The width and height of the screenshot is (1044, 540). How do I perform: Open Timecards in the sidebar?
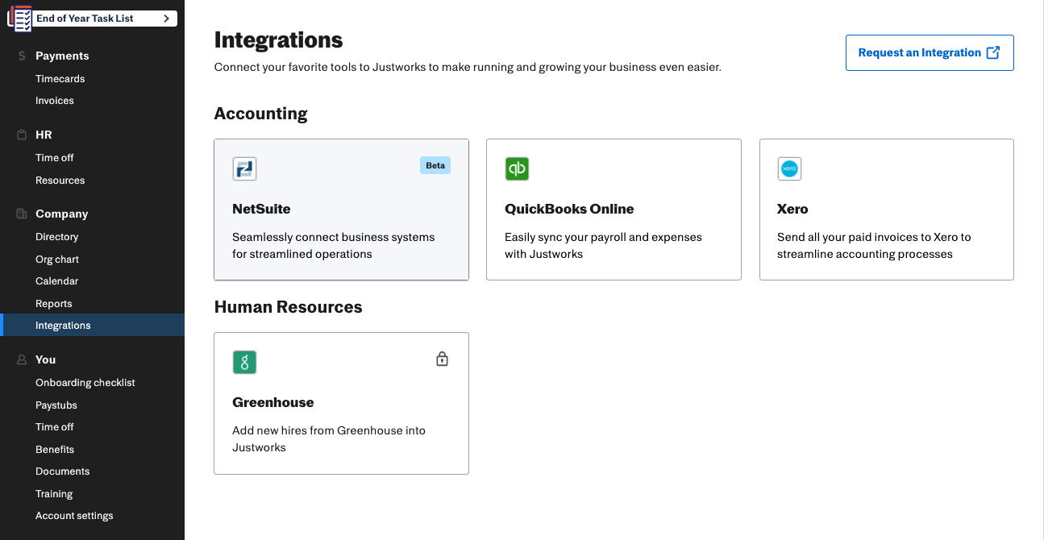(x=60, y=79)
